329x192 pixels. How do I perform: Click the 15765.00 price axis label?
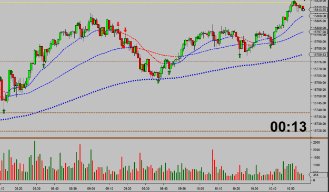coord(320,76)
